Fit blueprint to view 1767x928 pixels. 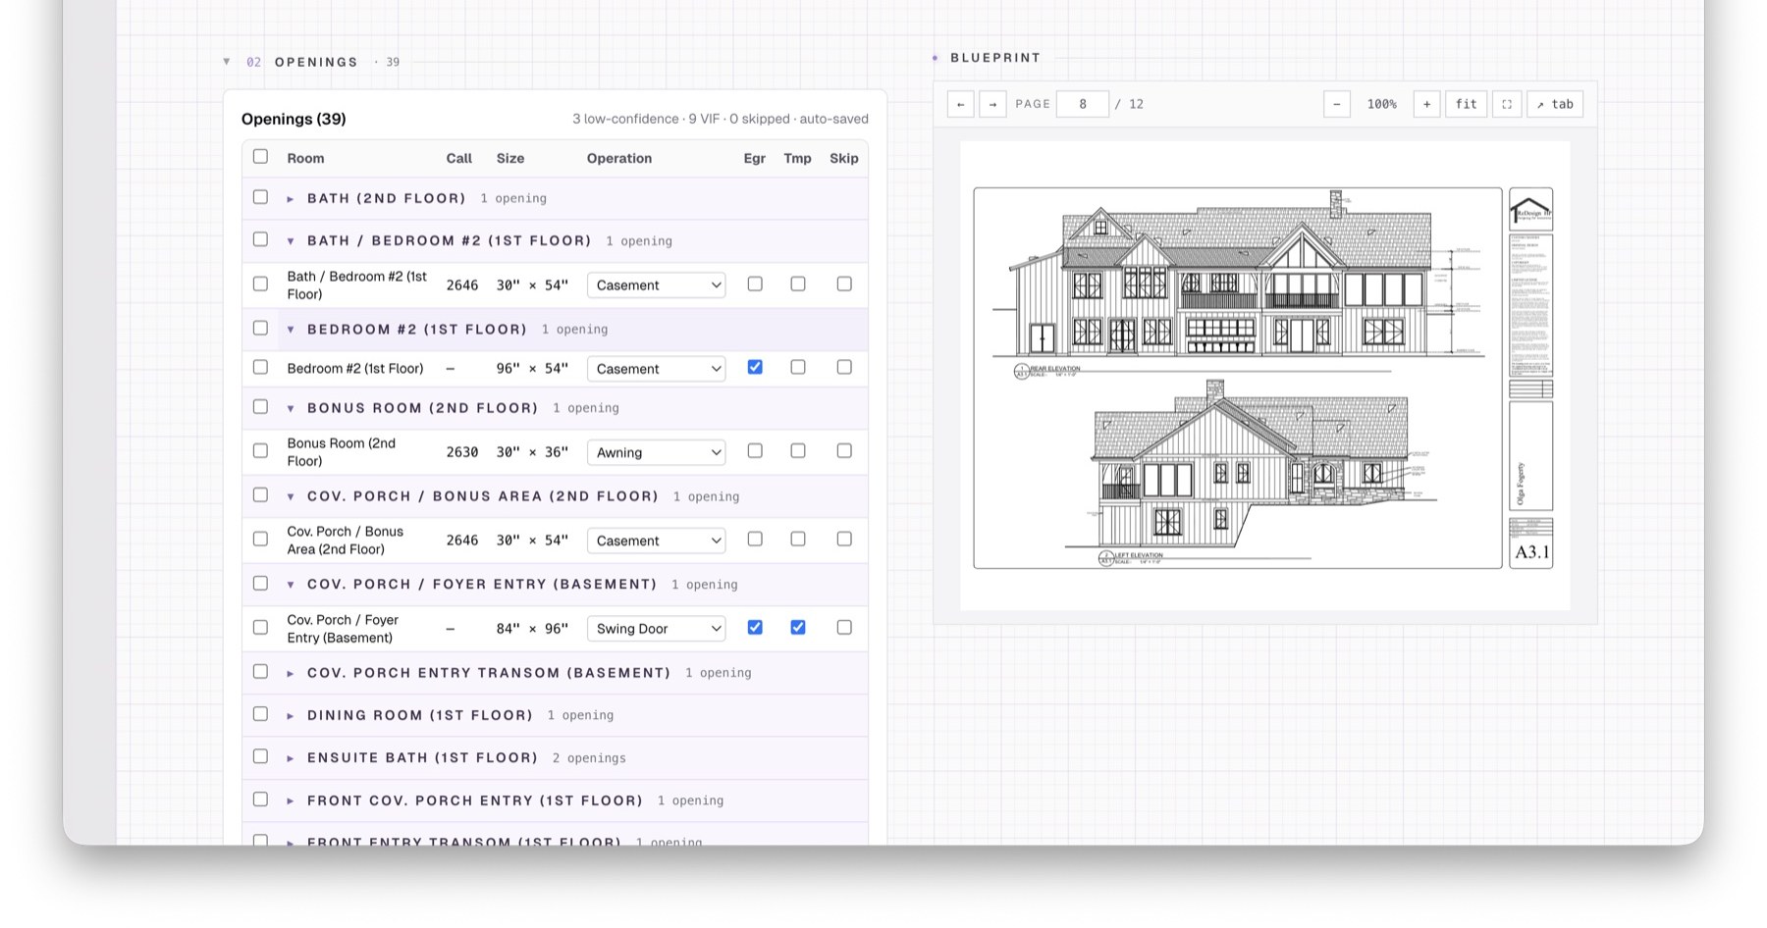click(x=1466, y=104)
